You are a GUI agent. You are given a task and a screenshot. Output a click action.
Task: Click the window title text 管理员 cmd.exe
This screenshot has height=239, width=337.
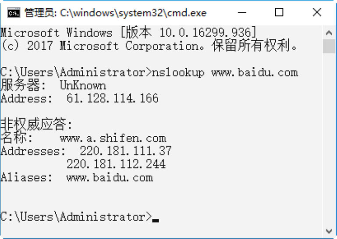click(x=115, y=13)
